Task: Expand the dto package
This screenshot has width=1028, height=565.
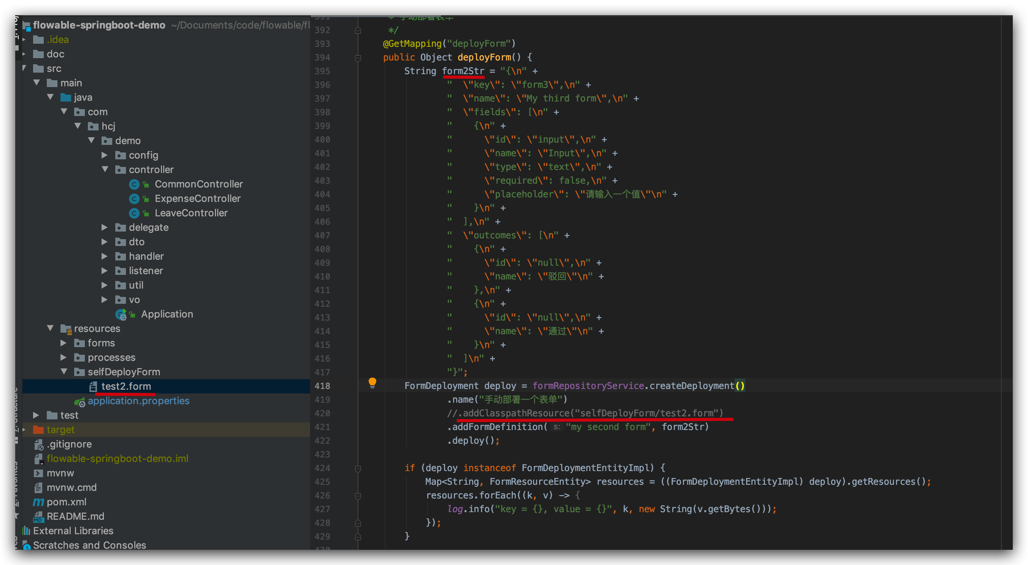Action: pyautogui.click(x=105, y=242)
